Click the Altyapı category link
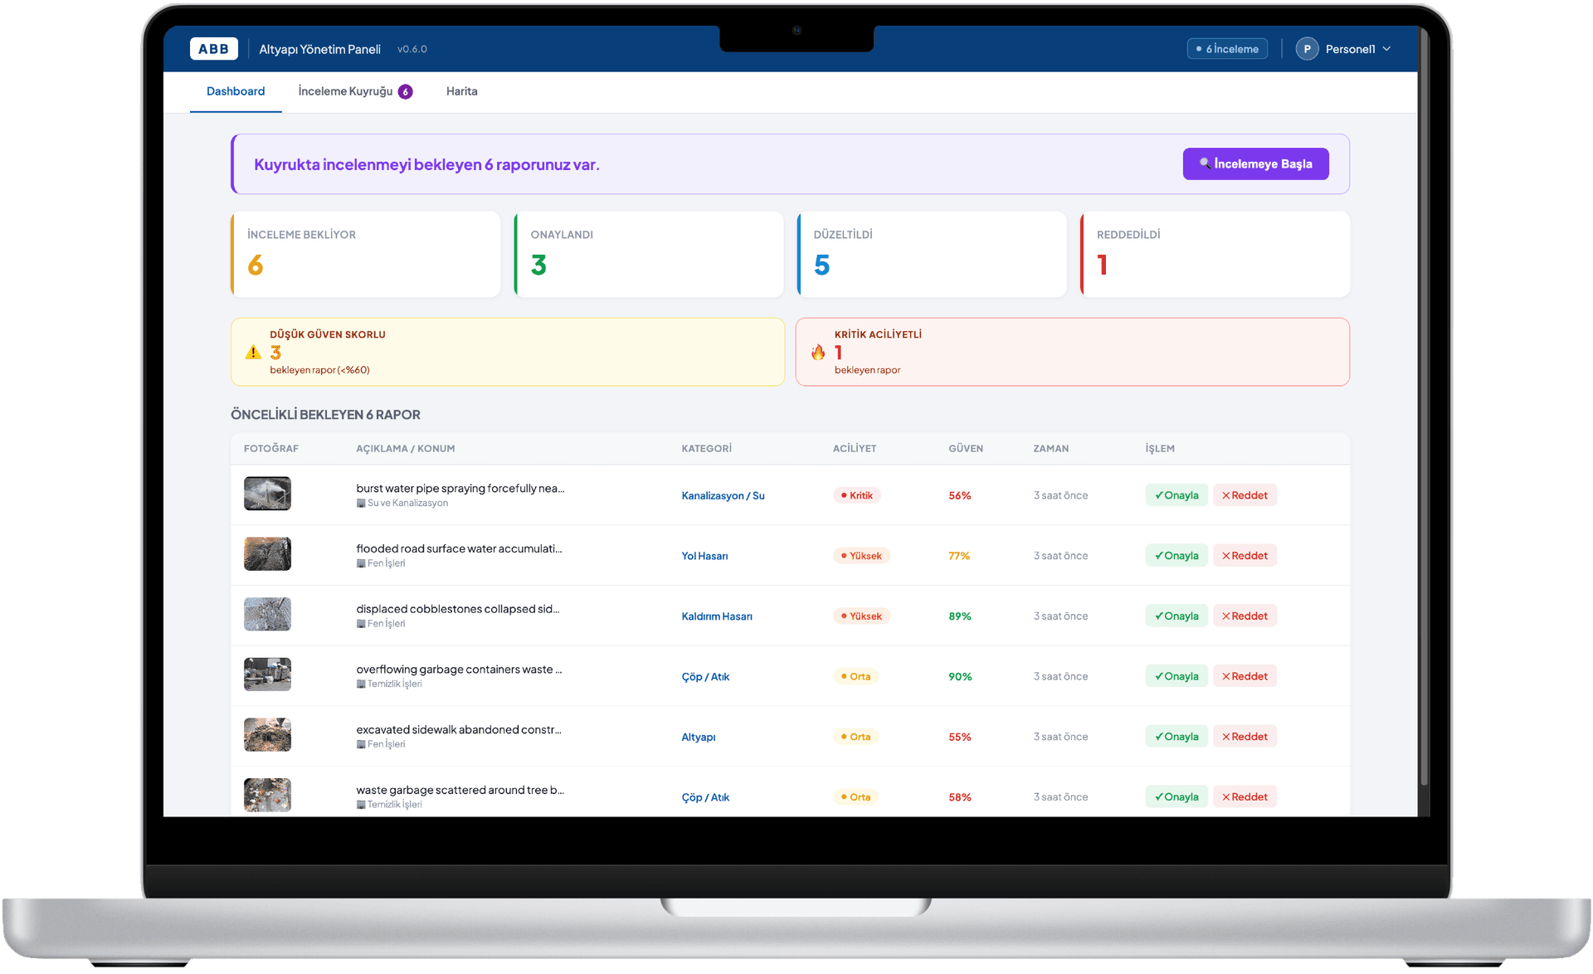The width and height of the screenshot is (1593, 974). pyautogui.click(x=698, y=737)
